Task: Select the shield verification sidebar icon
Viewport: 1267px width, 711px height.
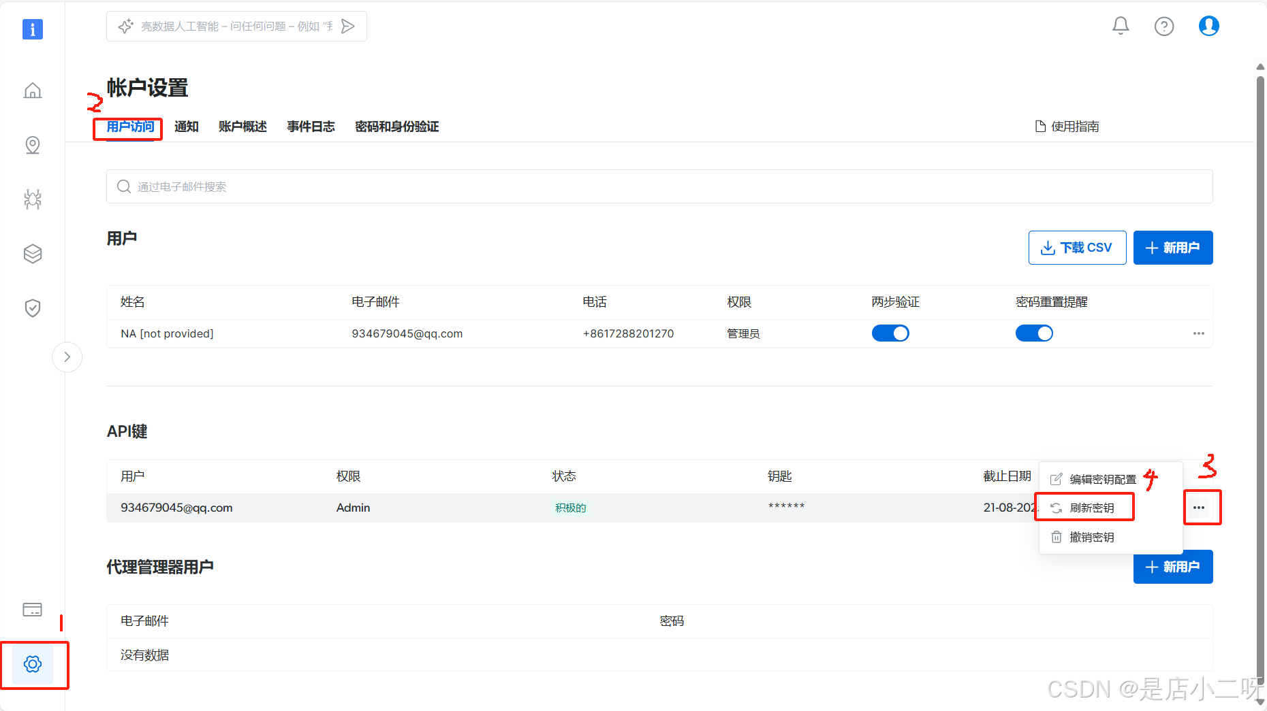Action: (32, 308)
